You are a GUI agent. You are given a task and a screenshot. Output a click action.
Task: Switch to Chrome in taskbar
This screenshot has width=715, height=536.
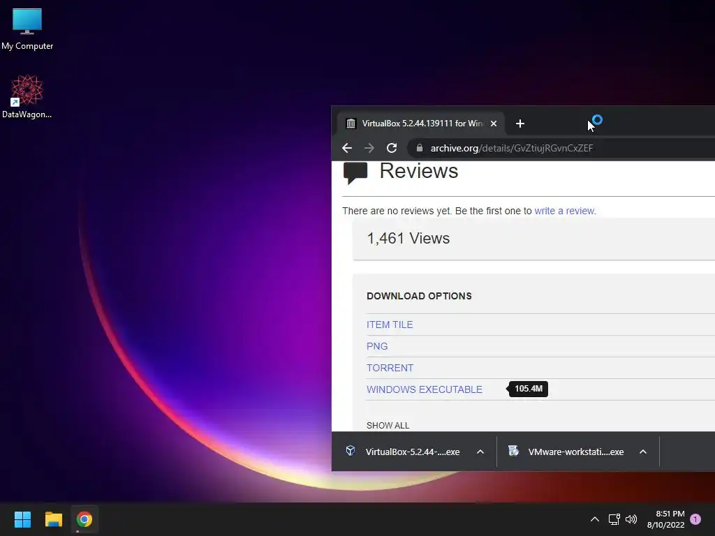pyautogui.click(x=84, y=519)
